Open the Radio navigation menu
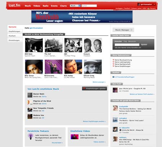The image size is (162, 147). click(46, 6)
